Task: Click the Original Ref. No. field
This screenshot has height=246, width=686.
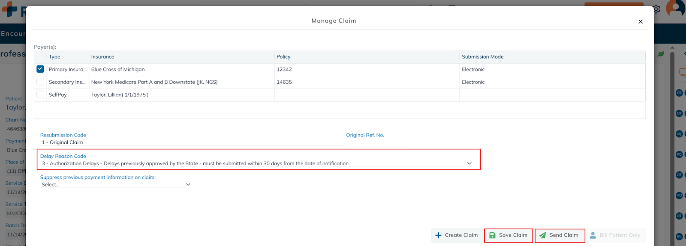Action: pos(377,143)
